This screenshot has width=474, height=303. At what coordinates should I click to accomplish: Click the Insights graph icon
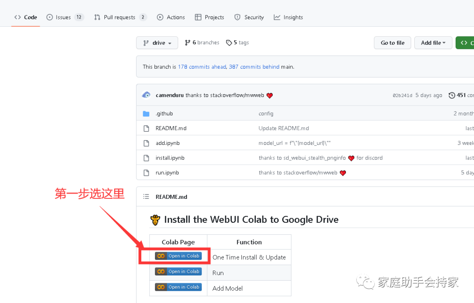click(x=277, y=17)
